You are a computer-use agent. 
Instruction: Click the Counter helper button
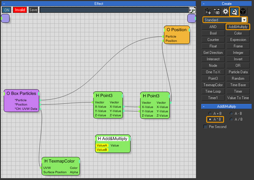coord(213,40)
